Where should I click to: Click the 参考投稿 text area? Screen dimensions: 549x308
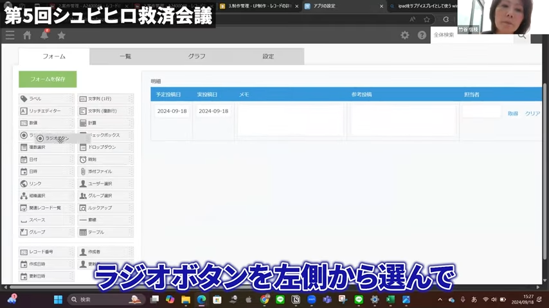point(403,120)
